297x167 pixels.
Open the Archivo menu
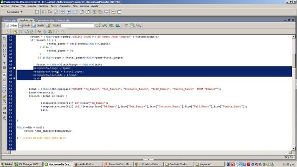click(x=5, y=6)
